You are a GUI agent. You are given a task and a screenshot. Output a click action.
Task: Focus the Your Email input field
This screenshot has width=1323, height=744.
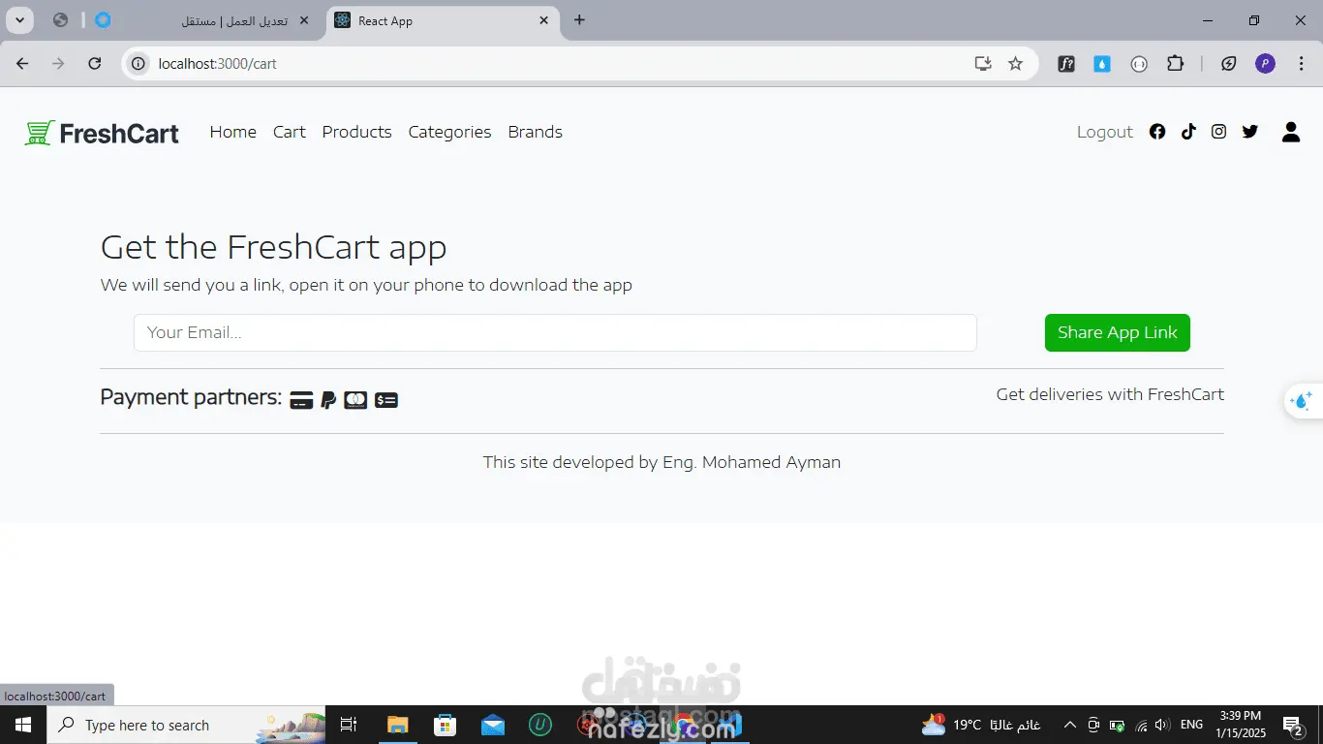[x=555, y=332]
